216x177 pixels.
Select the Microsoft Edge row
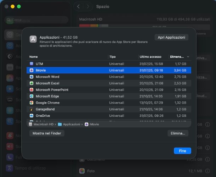click(109, 96)
